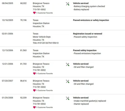The height and width of the screenshot is (111, 125).
Task: Click heart icon in 08/04/2005 Briargrove entry
Action: click(x=34, y=13)
